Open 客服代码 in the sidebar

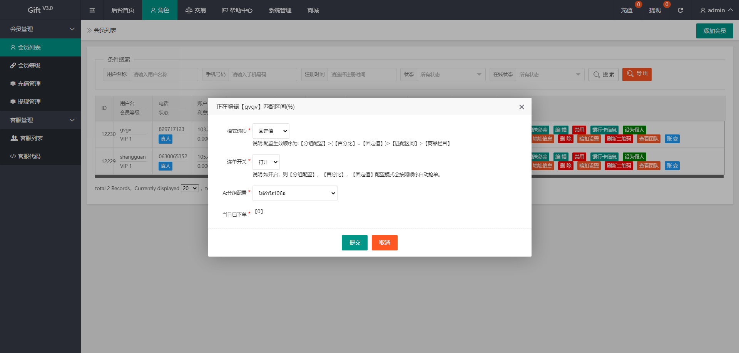pos(29,156)
